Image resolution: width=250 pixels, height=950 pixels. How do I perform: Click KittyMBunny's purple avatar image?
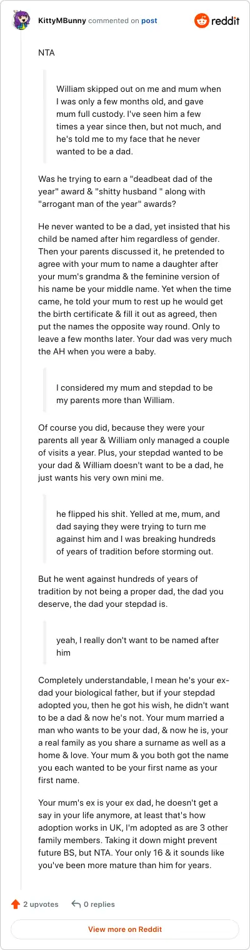coord(22,21)
